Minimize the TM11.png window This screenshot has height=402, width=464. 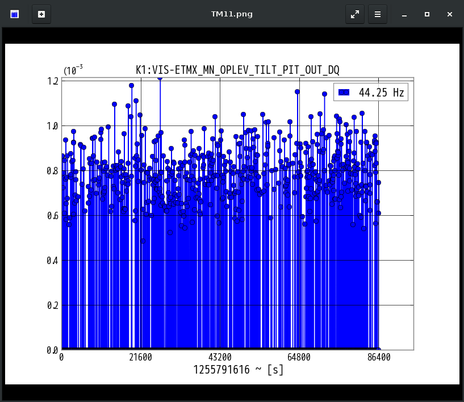(x=404, y=14)
